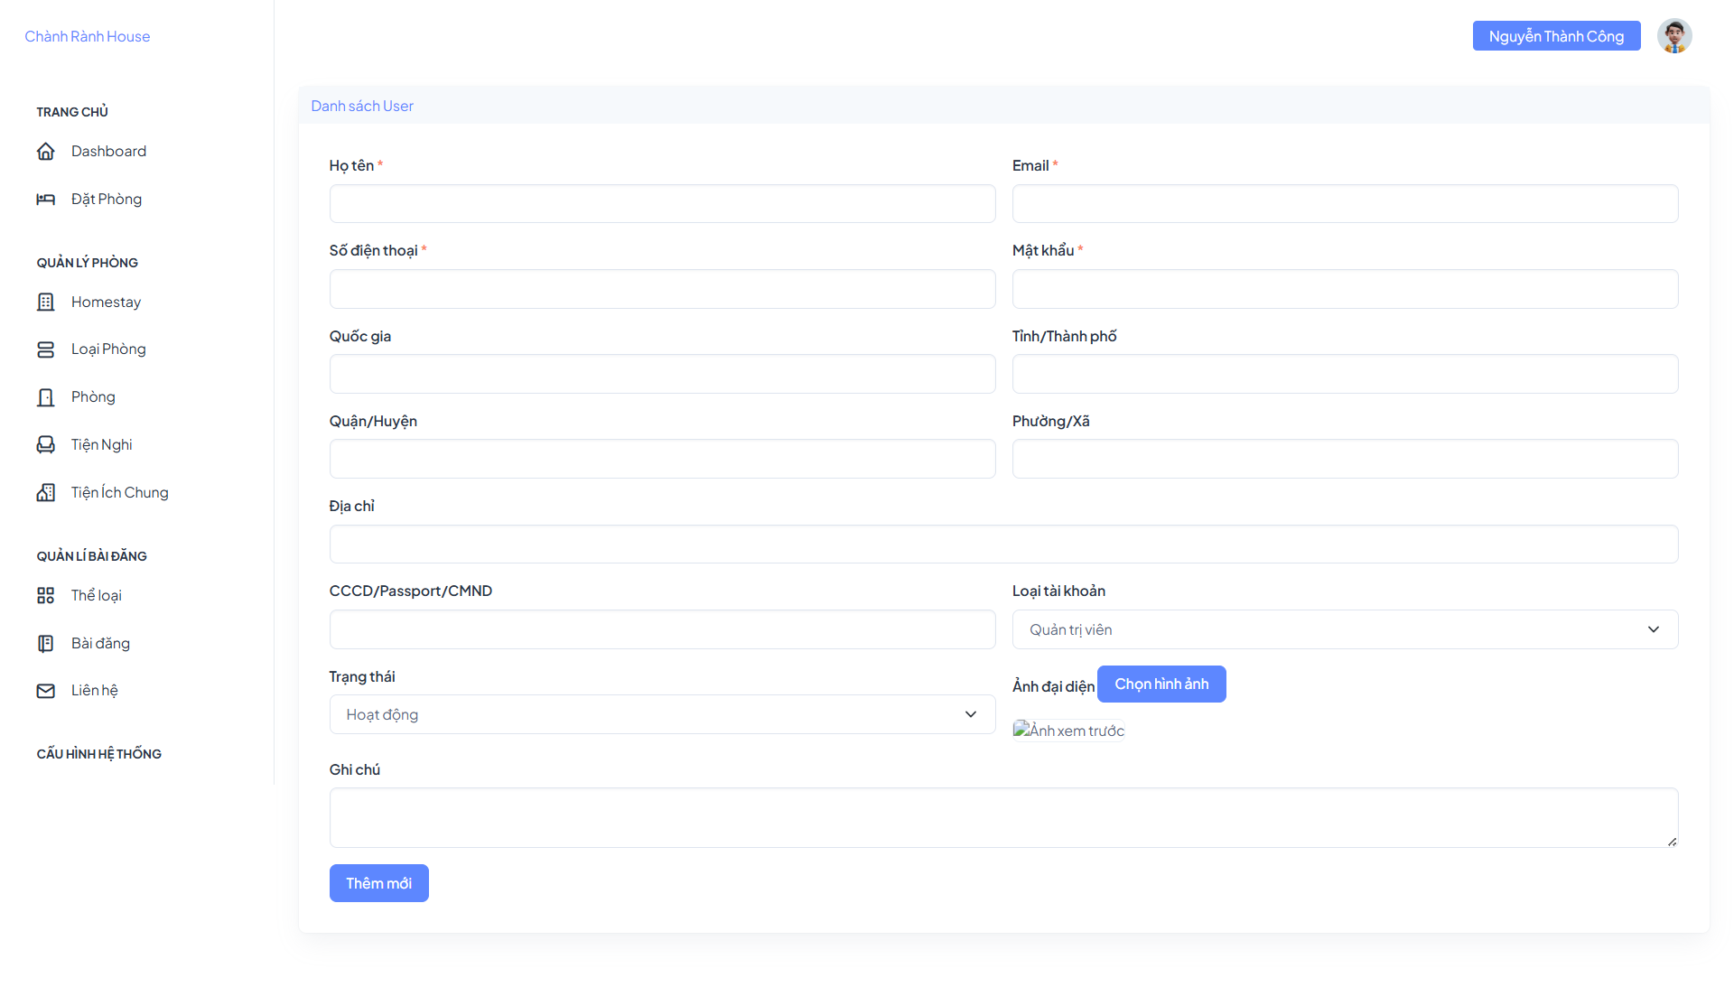
Task: Open the Loại tài khoản dropdown
Action: coord(1345,629)
